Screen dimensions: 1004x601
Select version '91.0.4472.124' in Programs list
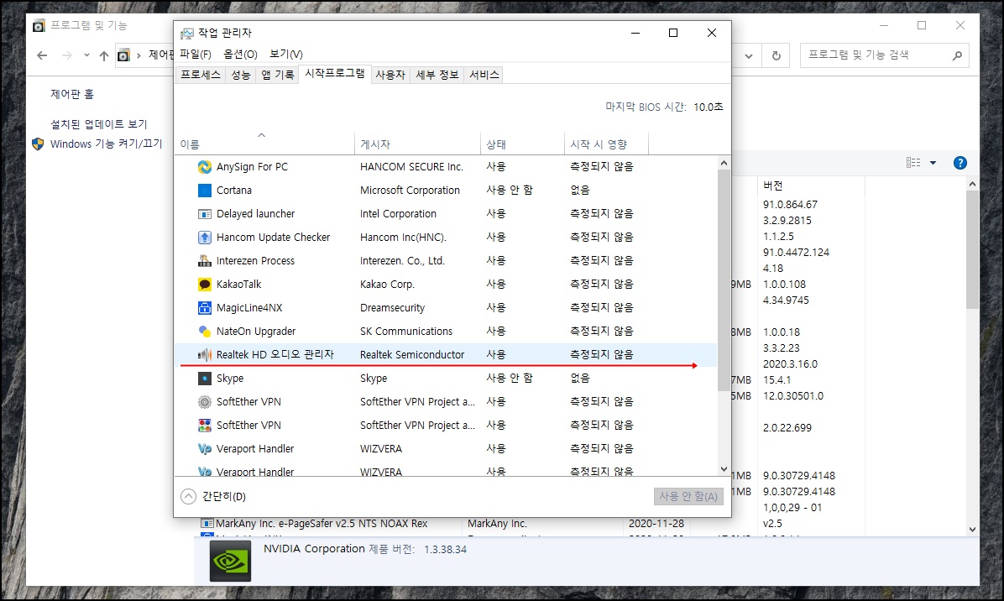(x=796, y=252)
